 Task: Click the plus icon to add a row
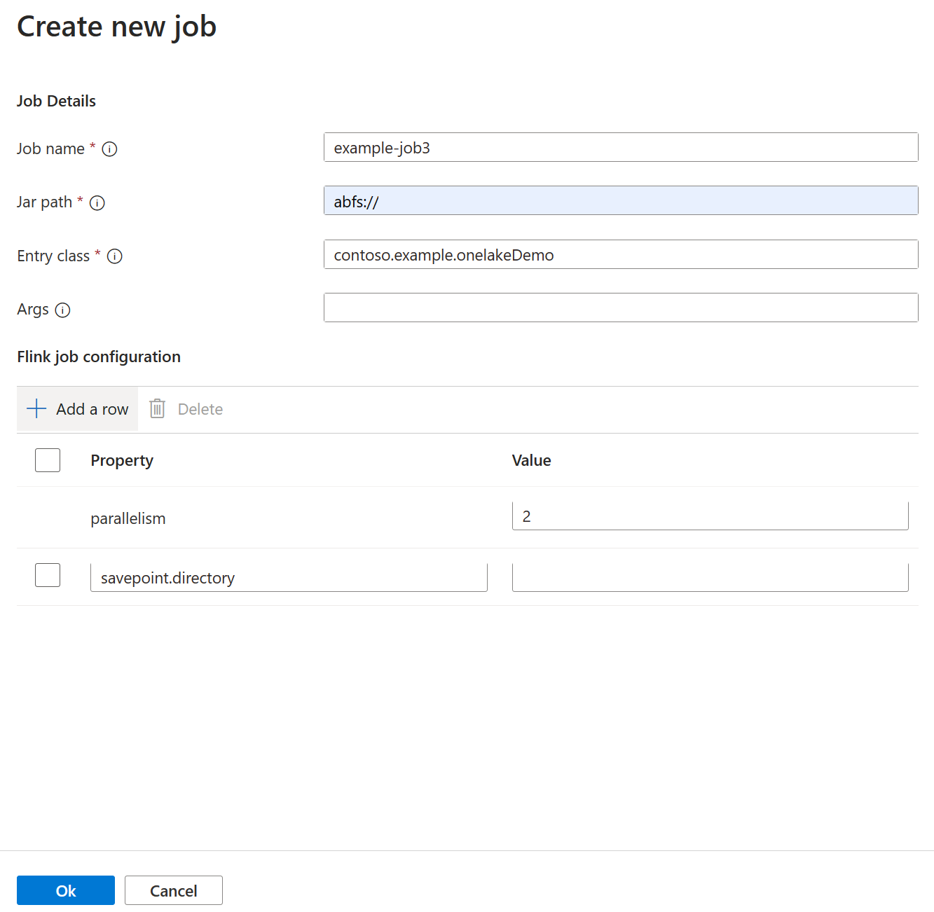36,409
